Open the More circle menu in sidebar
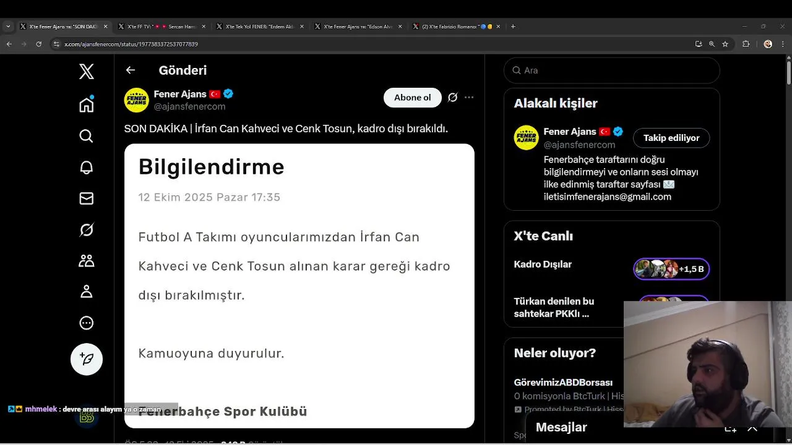The image size is (792, 445). pyautogui.click(x=87, y=323)
